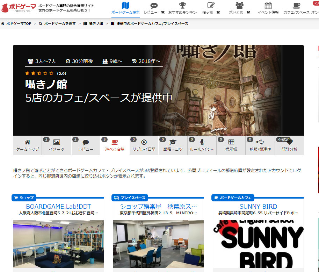This screenshot has width=319, height=272.
Task: Open the game 掲示板 tab
Action: [x=231, y=145]
